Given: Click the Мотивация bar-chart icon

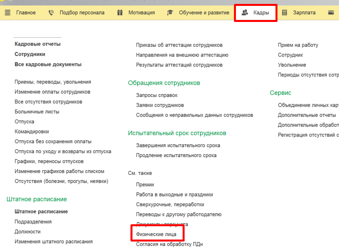Looking at the screenshot, I should click(x=119, y=12).
